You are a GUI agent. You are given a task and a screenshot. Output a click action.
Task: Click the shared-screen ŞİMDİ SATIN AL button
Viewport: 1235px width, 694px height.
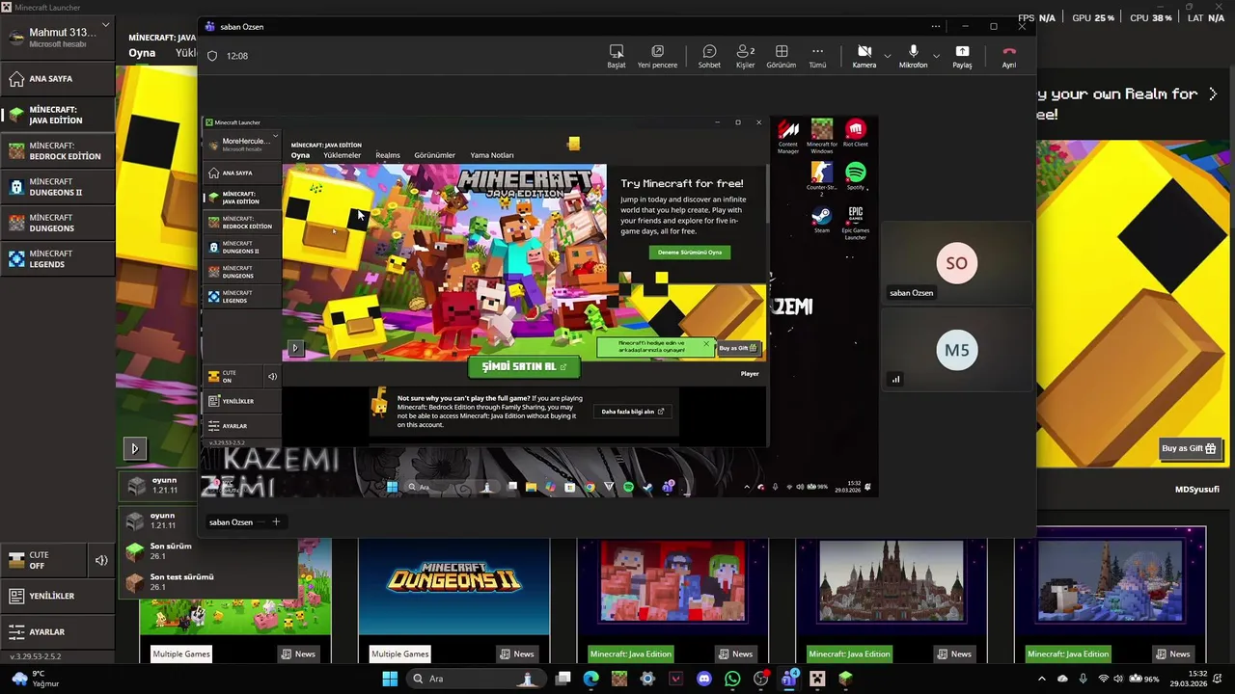[524, 366]
